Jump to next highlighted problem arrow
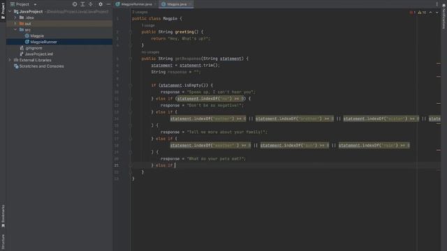Viewport: 447px width, 251px height. [x=437, y=13]
